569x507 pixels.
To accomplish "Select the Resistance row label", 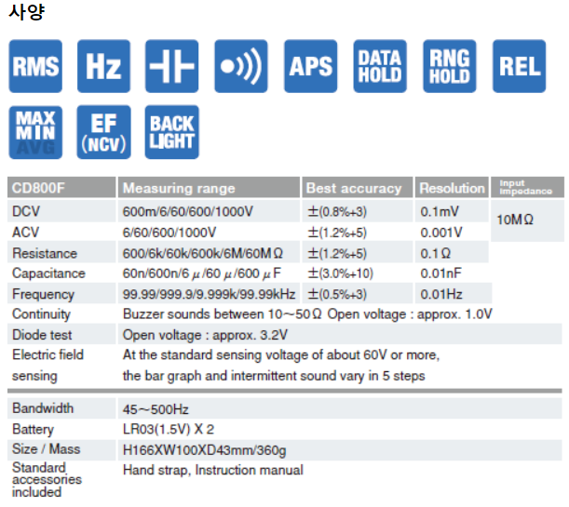I will point(45,253).
